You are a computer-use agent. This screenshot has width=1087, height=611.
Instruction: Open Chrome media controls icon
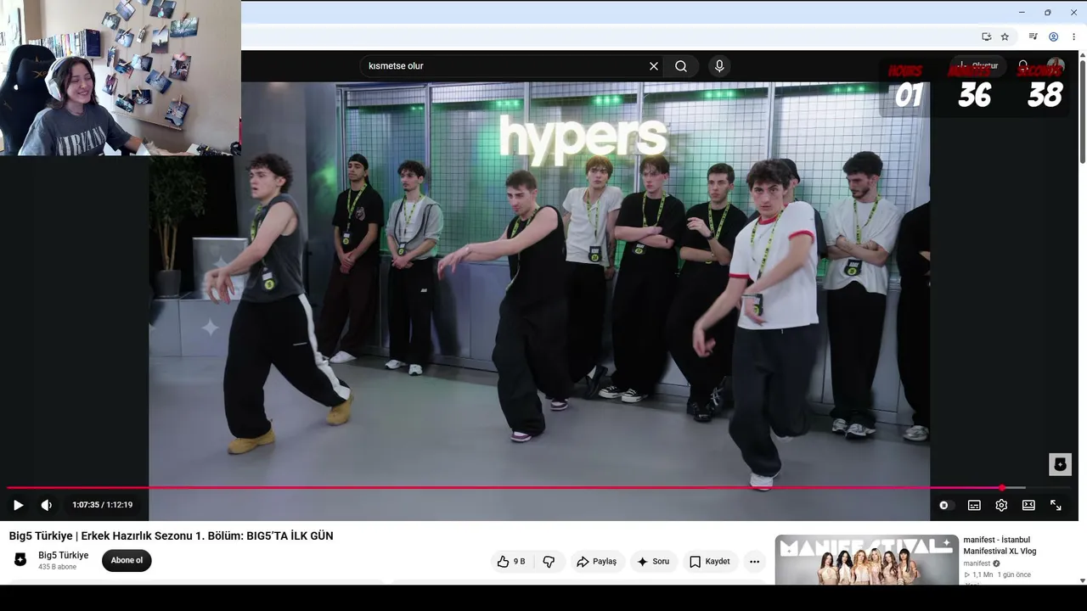point(1033,36)
